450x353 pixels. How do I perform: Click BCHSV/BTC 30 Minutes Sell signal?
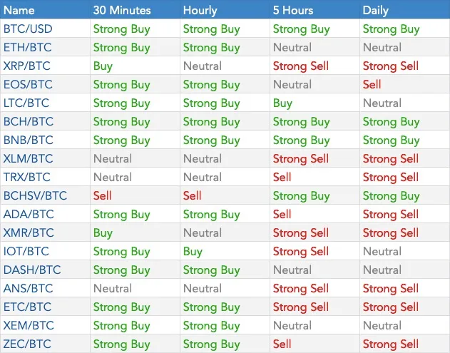pos(102,195)
